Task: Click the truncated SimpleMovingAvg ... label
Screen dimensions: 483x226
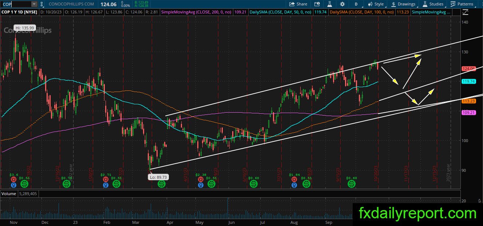Action: pyautogui.click(x=431, y=12)
